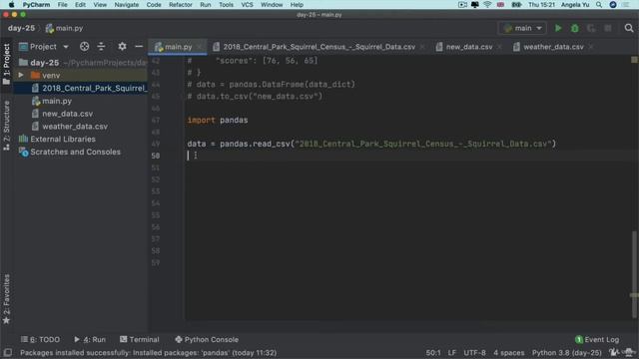Select day-25 root folder in tree
Screen dimensions: 639x359
click(44, 63)
